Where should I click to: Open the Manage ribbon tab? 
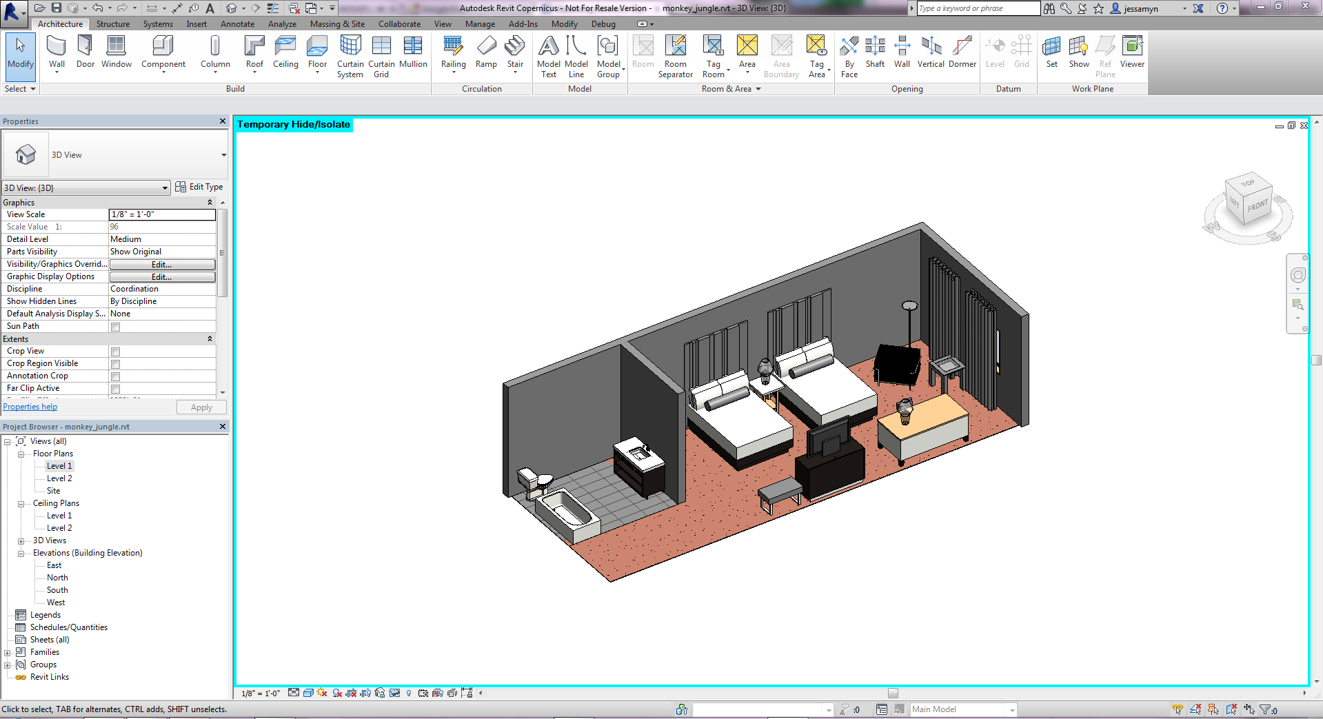[480, 24]
